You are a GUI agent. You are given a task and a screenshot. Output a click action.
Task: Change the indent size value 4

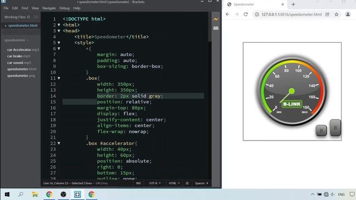tap(207, 183)
